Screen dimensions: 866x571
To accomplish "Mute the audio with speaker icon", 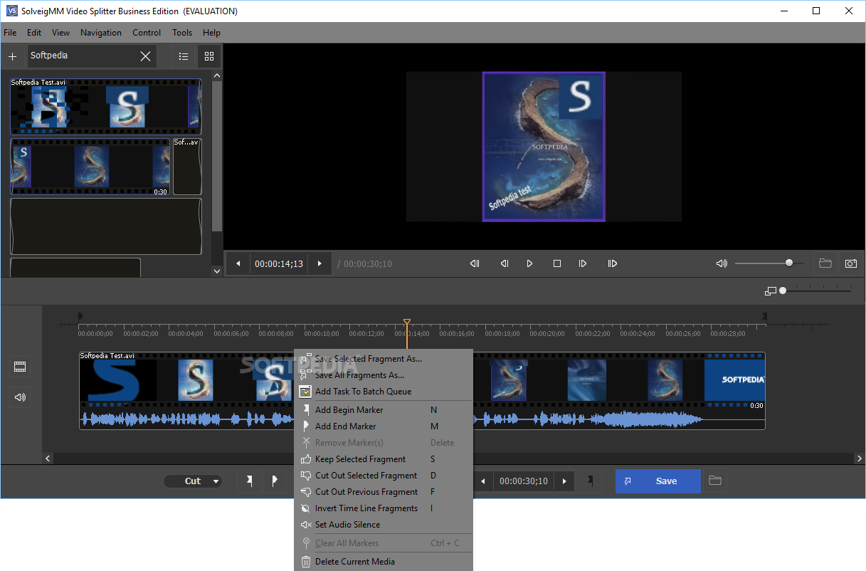I will click(722, 263).
